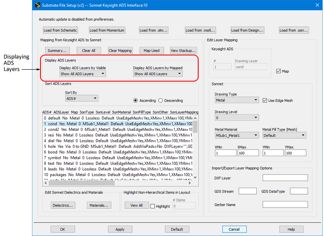Toggle the Highlight checkbox
The image size is (324, 236).
coord(152,206)
